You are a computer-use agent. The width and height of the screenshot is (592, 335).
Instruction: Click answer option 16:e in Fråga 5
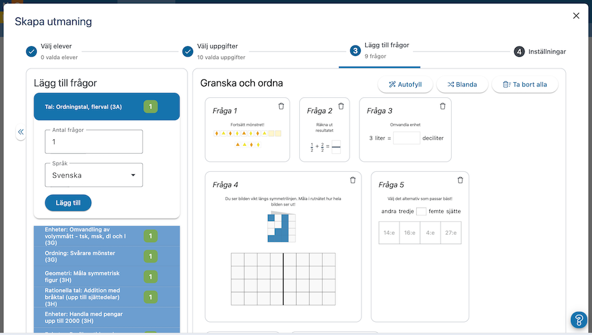tap(409, 233)
